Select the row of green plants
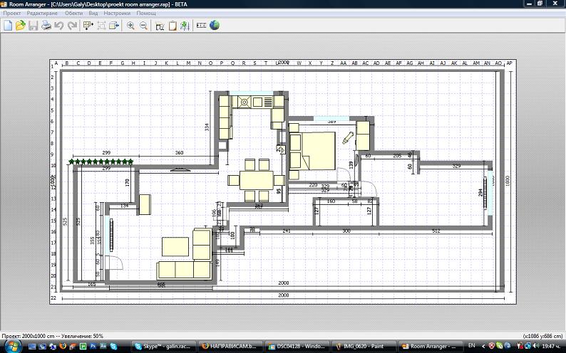 tap(101, 162)
